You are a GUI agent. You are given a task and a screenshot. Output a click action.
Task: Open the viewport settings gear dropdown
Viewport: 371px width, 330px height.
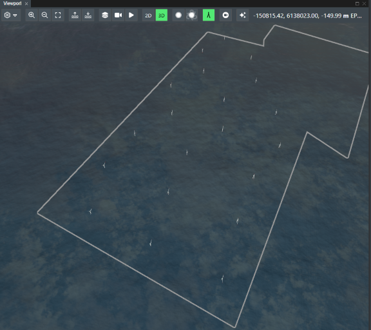tap(11, 15)
